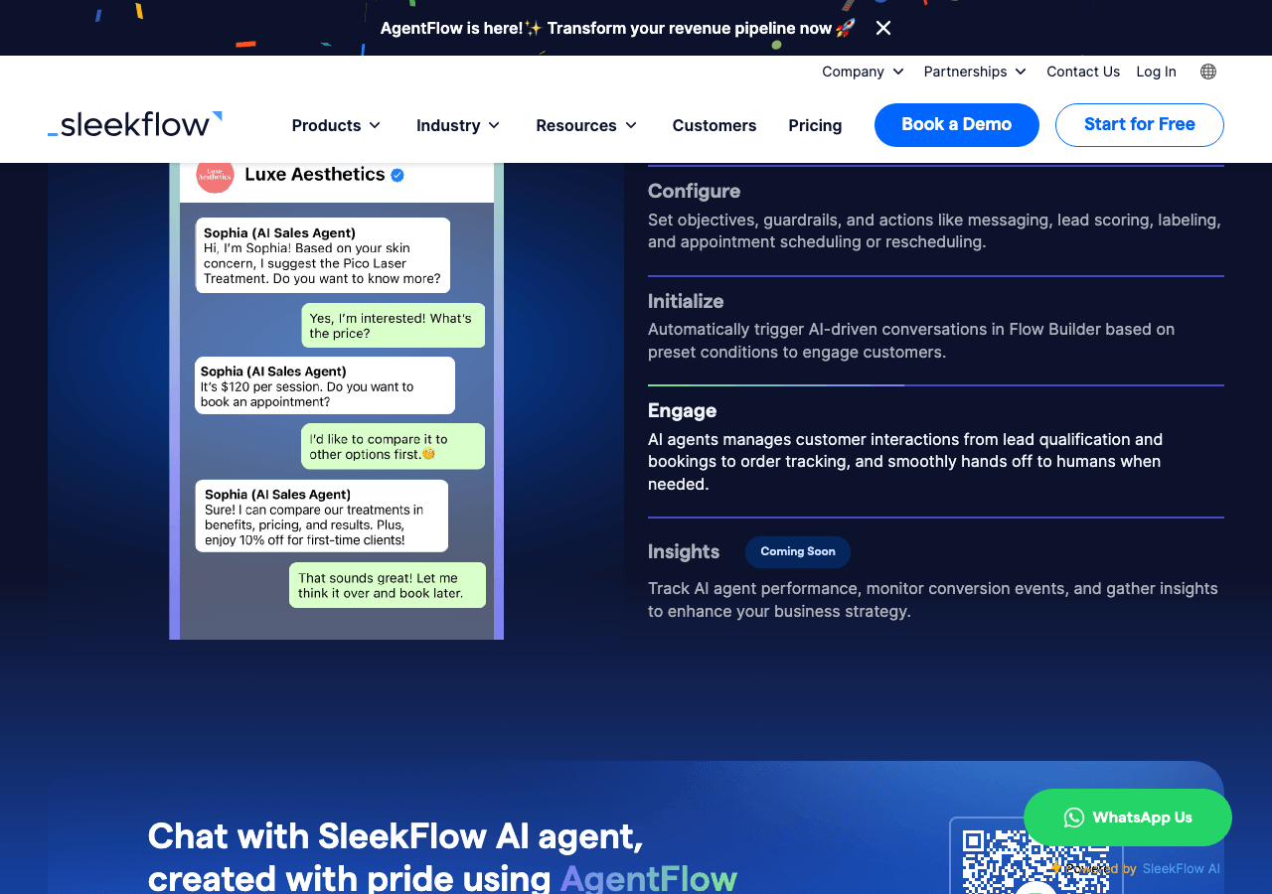Click the "That sounds great!" chat bubble
The width and height of the screenshot is (1272, 894).
tap(388, 585)
